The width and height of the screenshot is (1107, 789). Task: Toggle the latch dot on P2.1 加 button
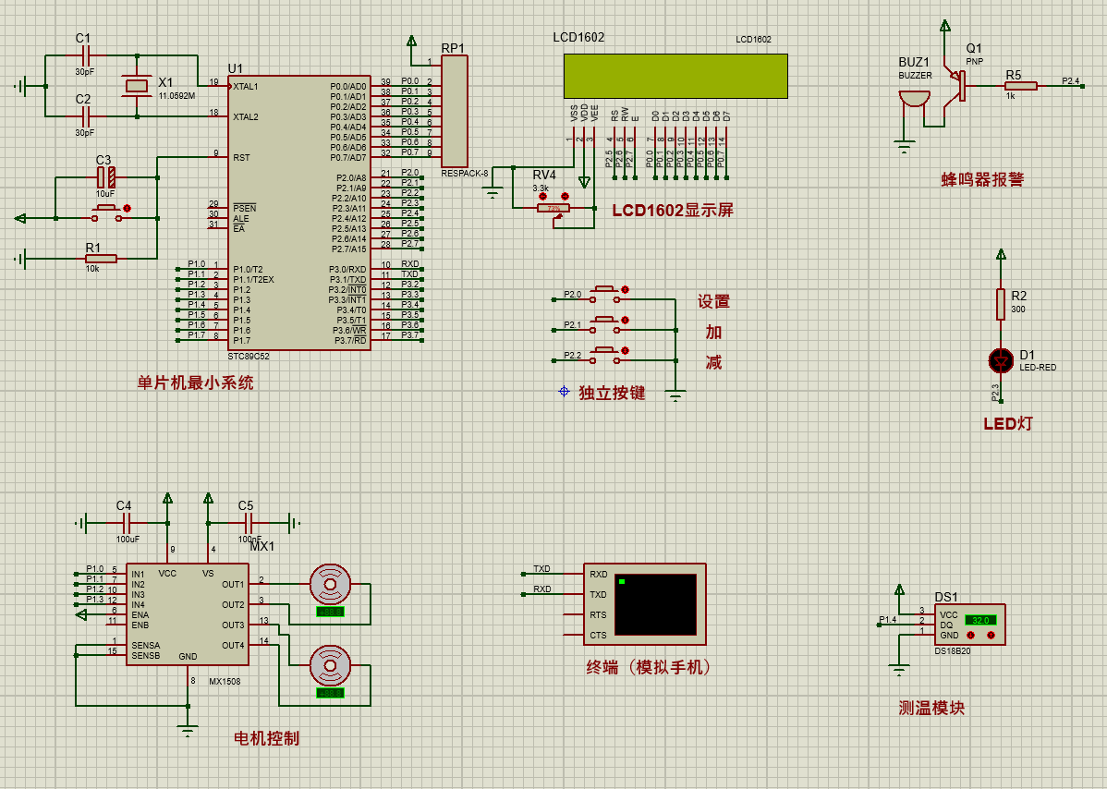[626, 321]
